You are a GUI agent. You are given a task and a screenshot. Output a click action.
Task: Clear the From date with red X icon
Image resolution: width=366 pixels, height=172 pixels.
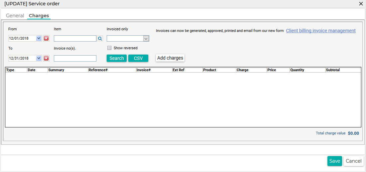point(46,38)
